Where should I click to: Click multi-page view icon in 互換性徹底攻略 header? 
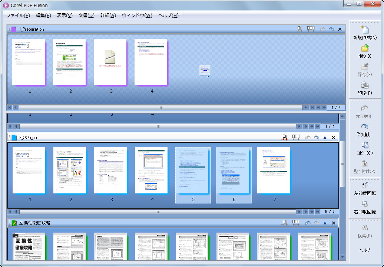296,223
